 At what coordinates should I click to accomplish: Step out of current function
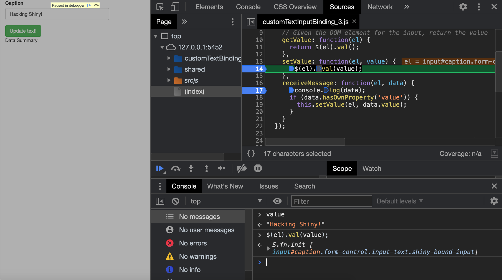click(x=206, y=168)
